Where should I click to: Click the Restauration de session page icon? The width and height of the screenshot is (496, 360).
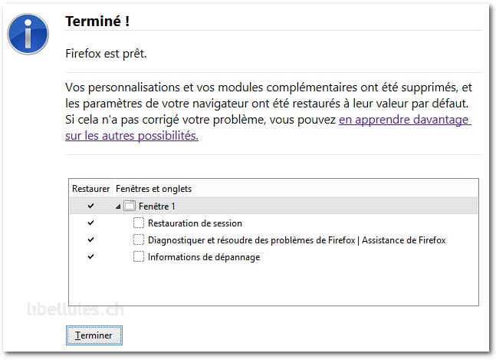pyautogui.click(x=138, y=223)
